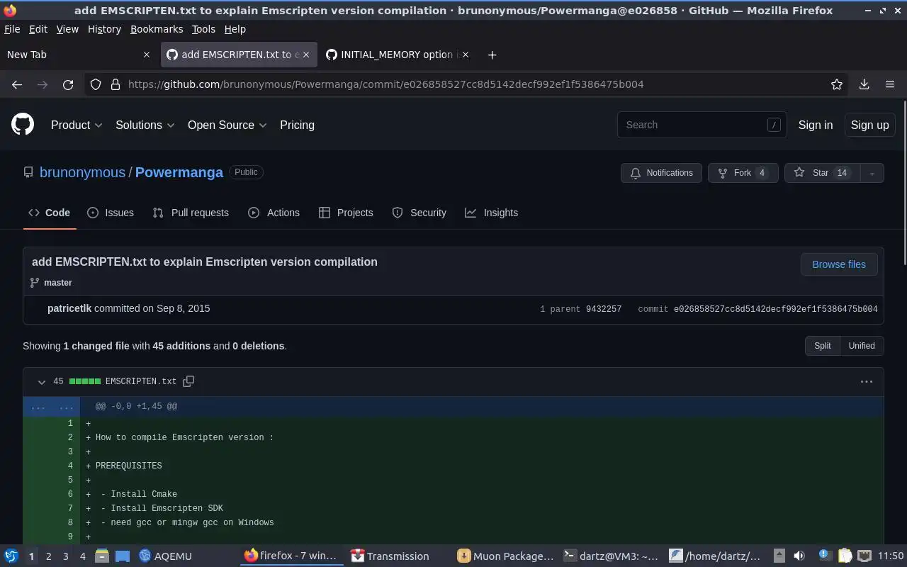Switch to the Actions tab
This screenshot has height=567, width=907.
(x=274, y=213)
